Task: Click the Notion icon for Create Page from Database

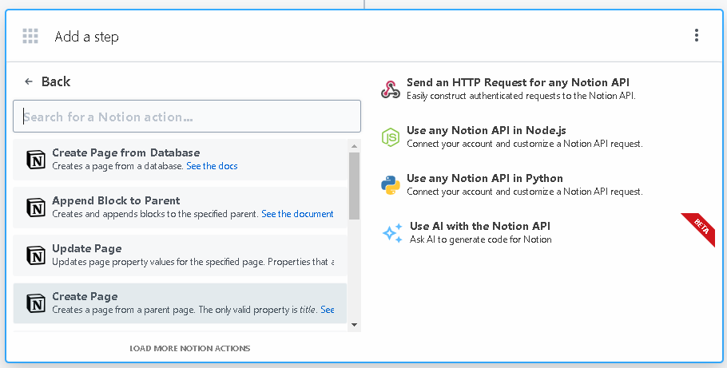Action: (x=36, y=160)
